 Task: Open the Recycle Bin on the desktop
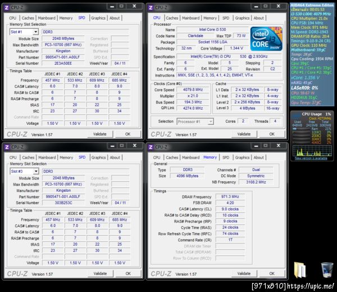click(327, 270)
